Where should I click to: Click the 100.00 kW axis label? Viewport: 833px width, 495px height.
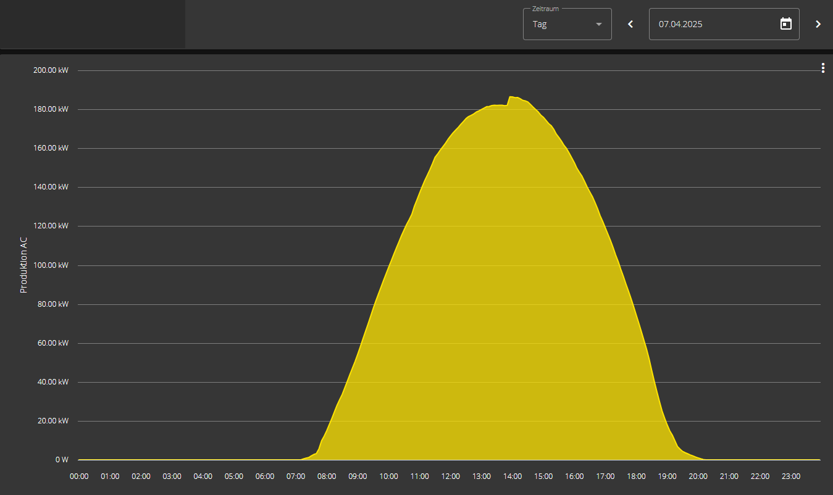(x=51, y=265)
